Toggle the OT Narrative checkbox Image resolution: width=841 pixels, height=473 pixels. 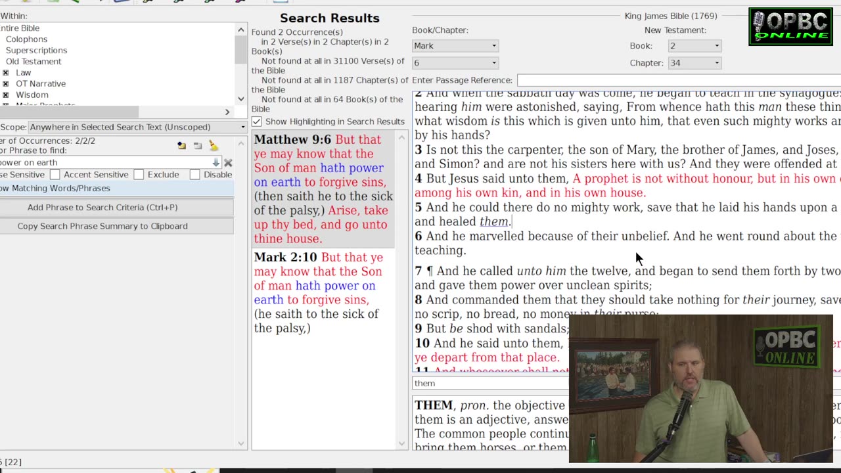coord(6,83)
